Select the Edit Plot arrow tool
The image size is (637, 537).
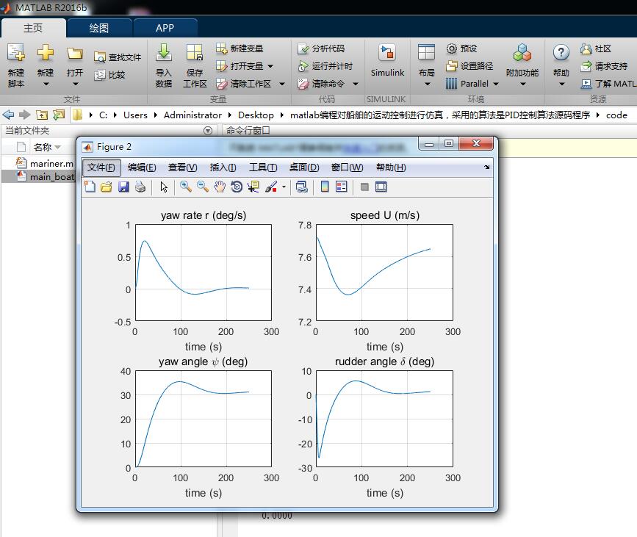[x=164, y=187]
